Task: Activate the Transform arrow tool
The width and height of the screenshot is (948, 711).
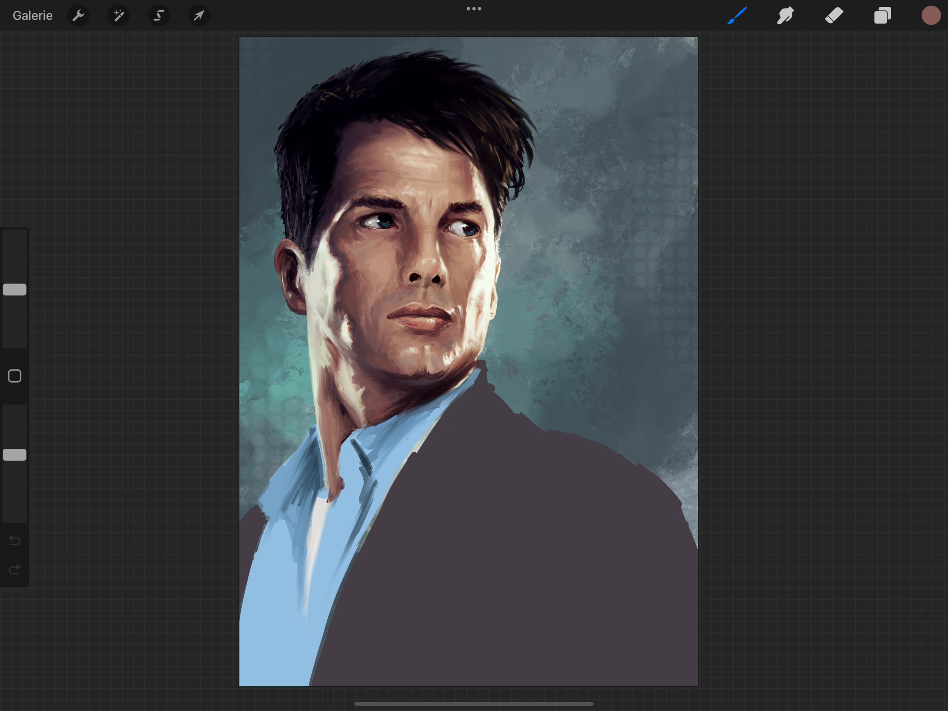Action: tap(199, 16)
